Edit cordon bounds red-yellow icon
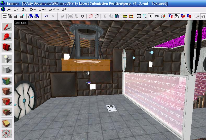This screenshot has height=140, width=206. click(x=131, y=16)
